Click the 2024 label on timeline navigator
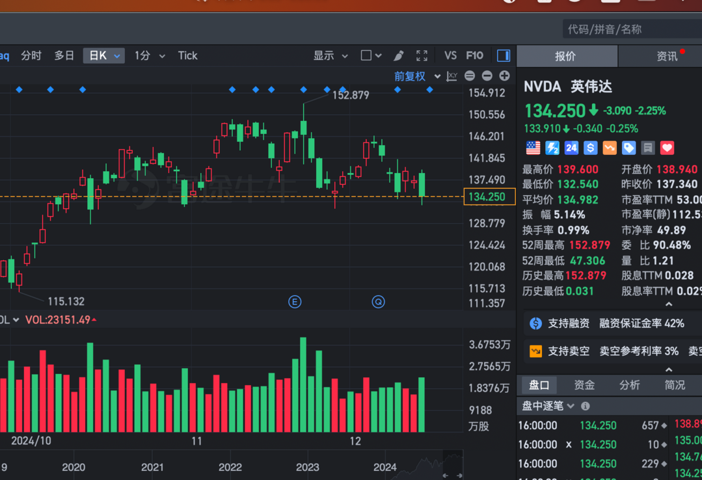 pos(385,468)
